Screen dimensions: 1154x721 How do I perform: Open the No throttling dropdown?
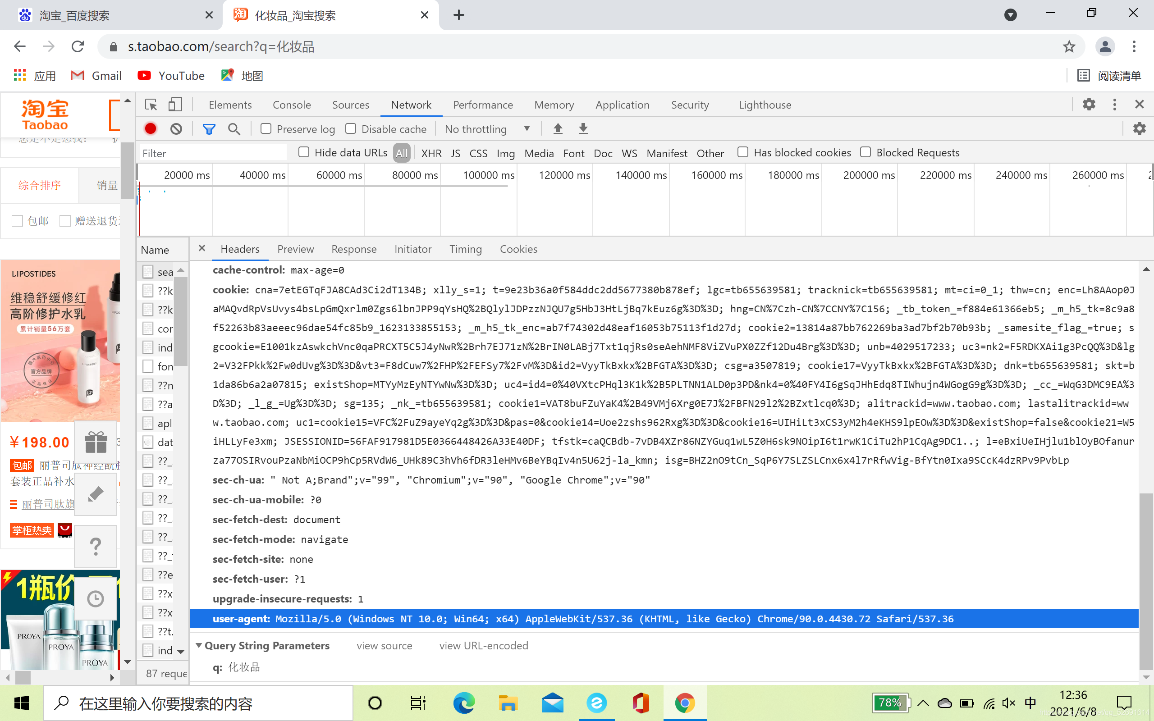487,129
